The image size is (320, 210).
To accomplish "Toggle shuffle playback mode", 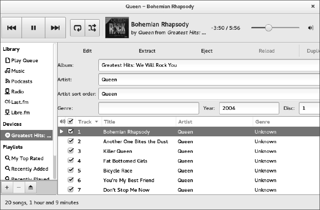I will (92, 28).
